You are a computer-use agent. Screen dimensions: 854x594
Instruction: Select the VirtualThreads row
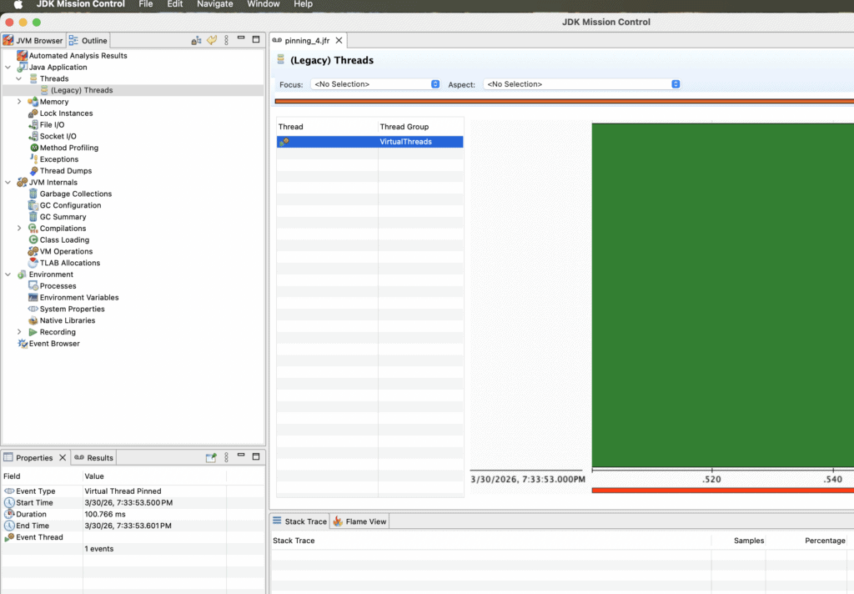tap(369, 142)
